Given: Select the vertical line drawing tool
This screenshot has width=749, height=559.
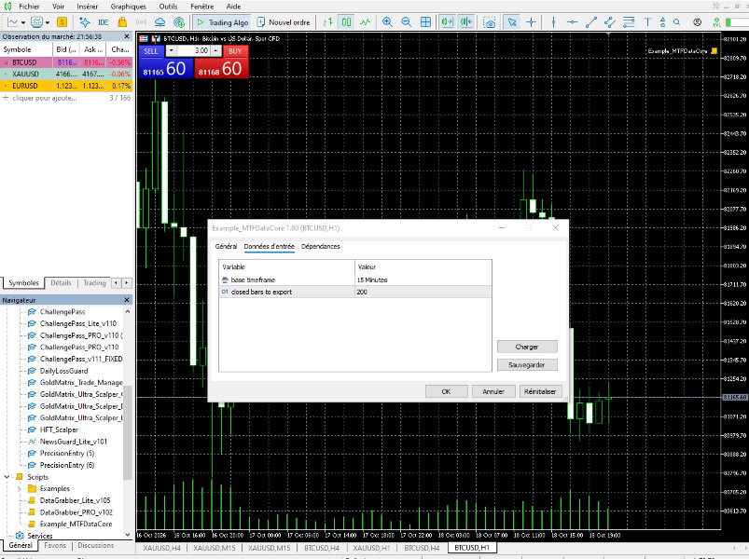Looking at the screenshot, I should tap(553, 22).
